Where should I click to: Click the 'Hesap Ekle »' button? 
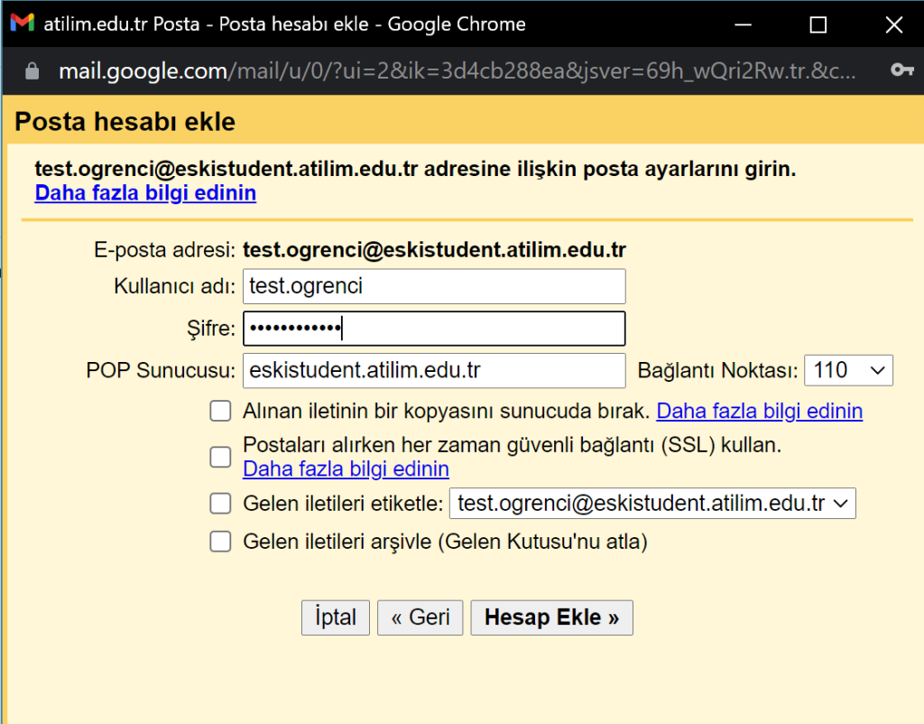coord(551,617)
